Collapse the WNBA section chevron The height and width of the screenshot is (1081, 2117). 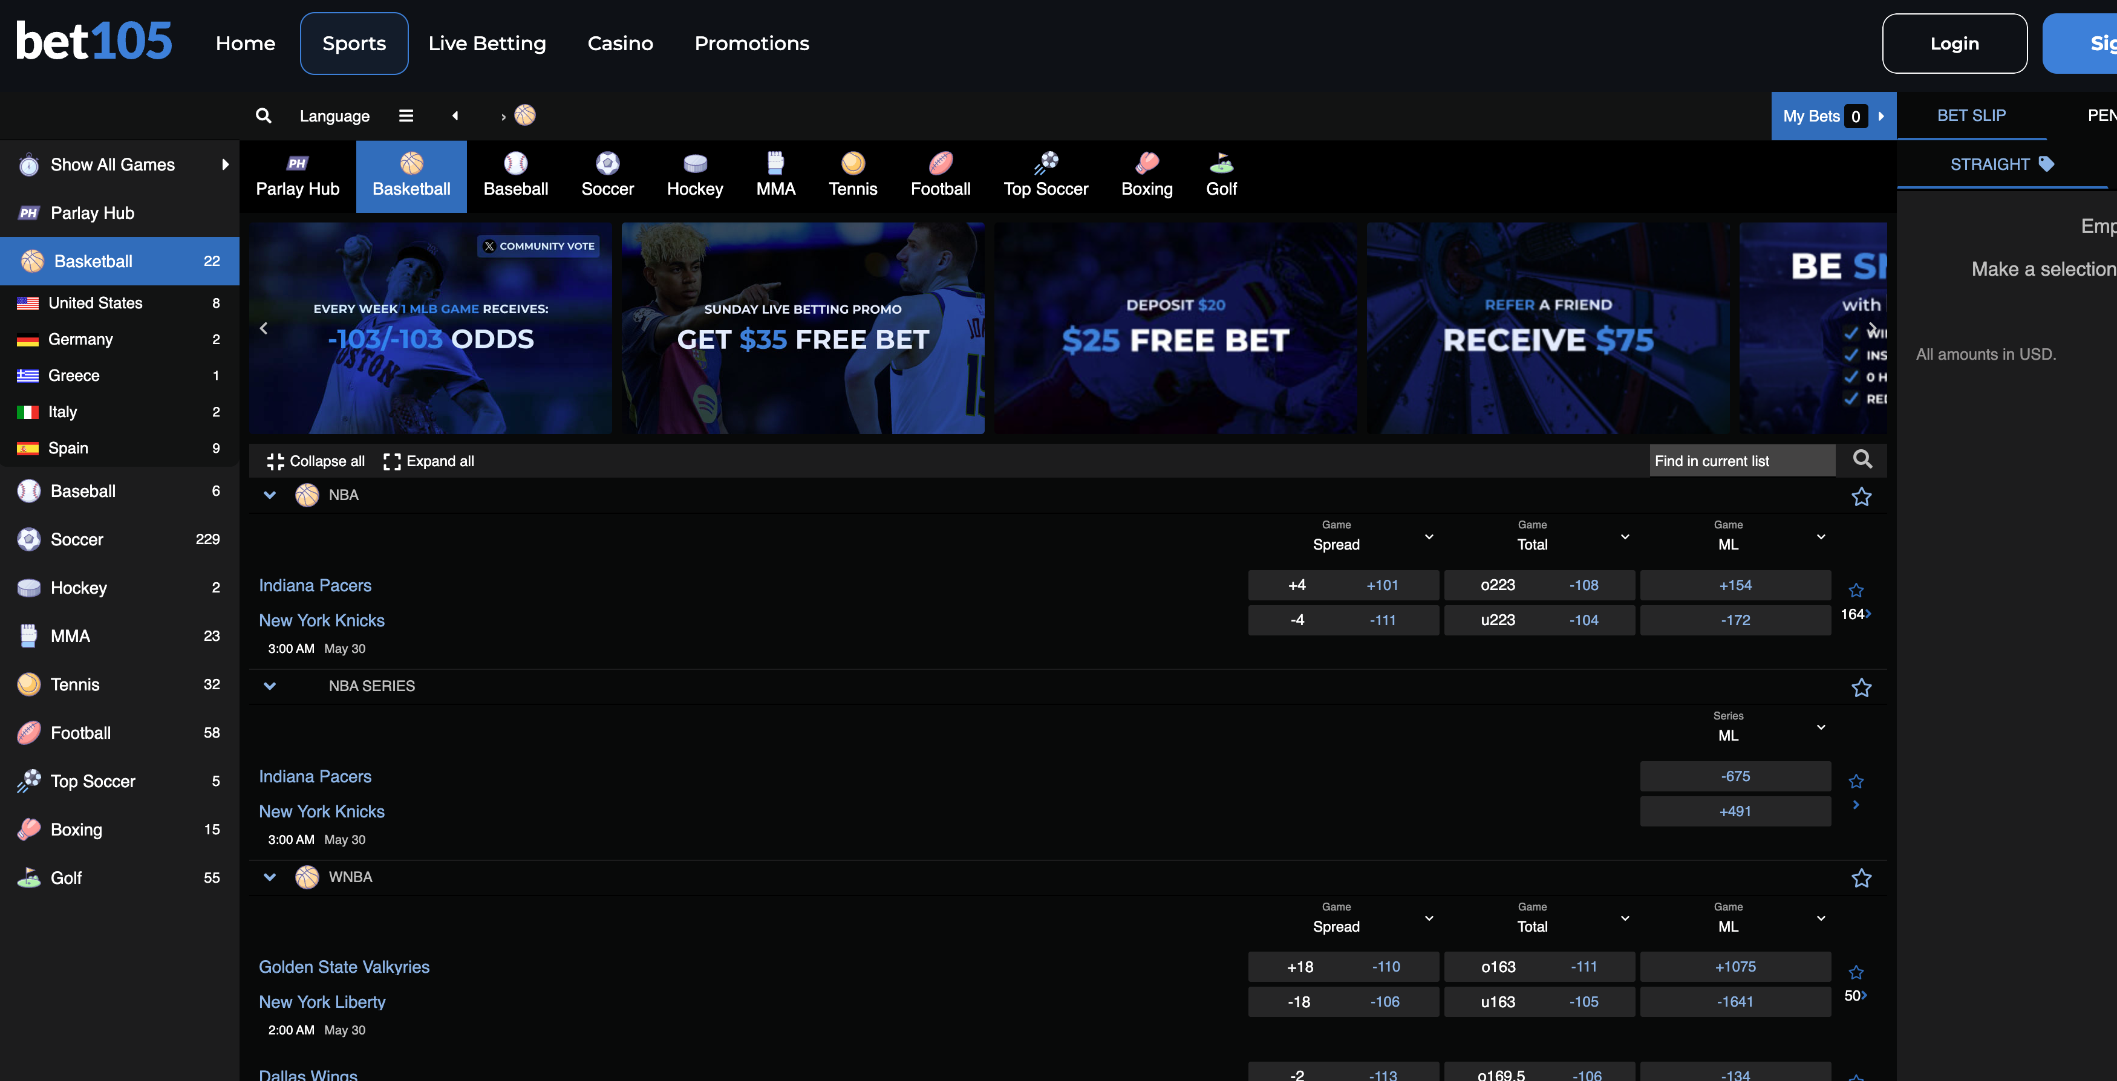click(x=270, y=877)
